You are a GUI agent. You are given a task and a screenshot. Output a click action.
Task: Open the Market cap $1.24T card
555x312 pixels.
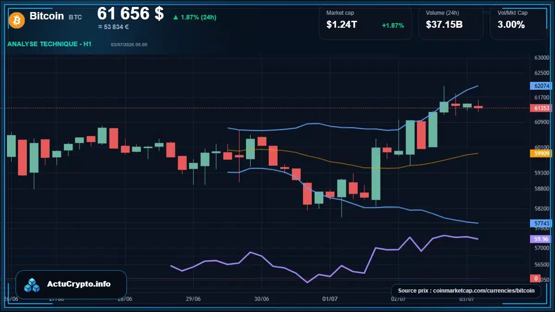click(x=365, y=22)
